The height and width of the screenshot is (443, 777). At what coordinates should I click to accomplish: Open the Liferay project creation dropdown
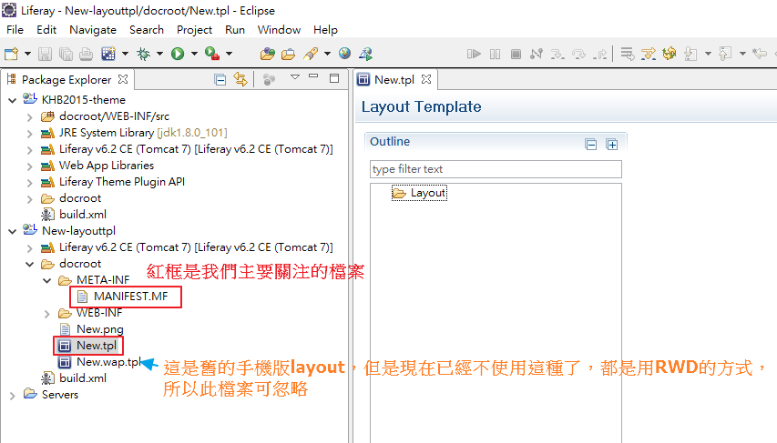(x=125, y=54)
